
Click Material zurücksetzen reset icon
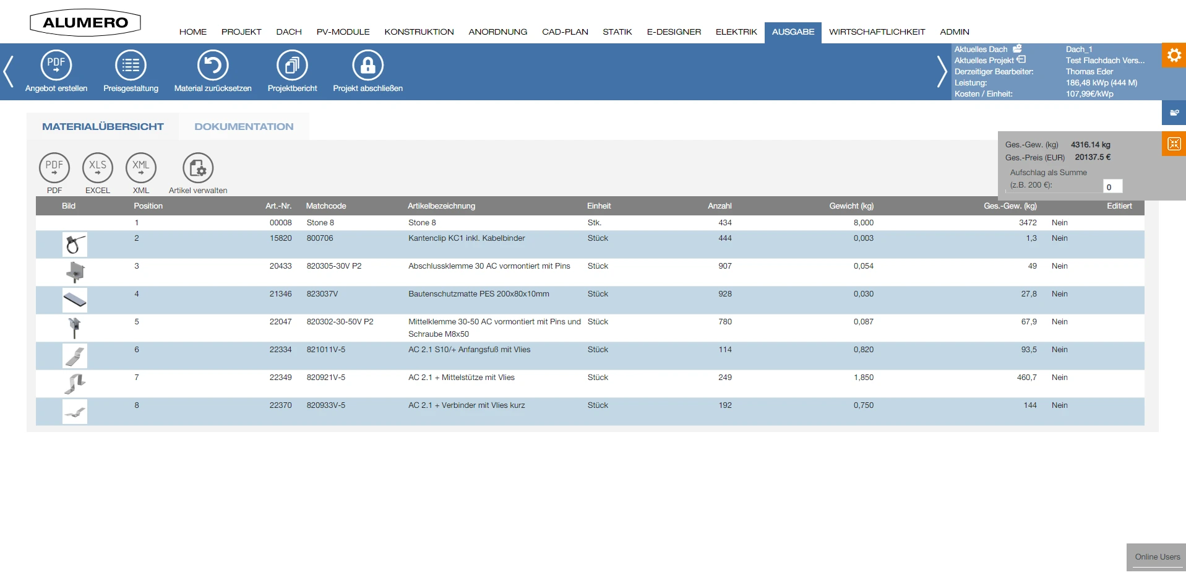[x=213, y=65]
